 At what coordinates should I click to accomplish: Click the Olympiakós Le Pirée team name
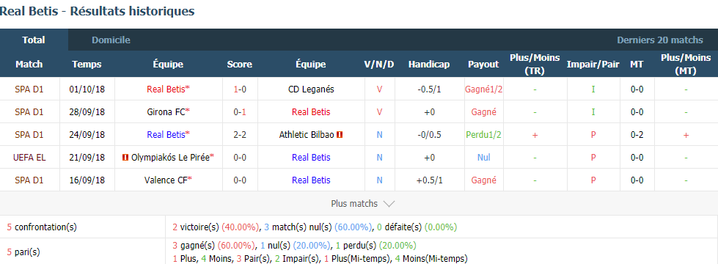[x=170, y=158]
